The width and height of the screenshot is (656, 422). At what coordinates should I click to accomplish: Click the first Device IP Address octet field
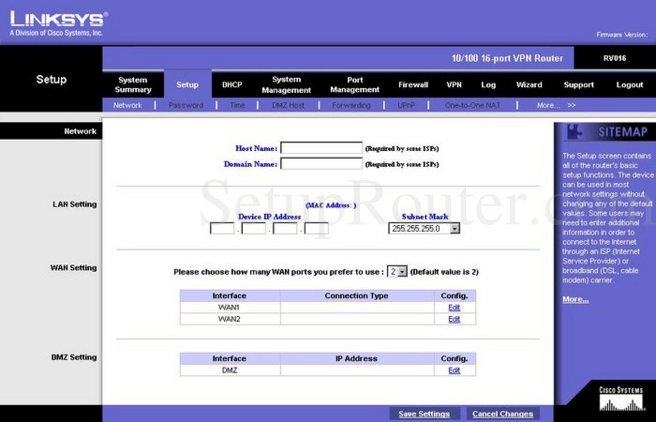222,229
